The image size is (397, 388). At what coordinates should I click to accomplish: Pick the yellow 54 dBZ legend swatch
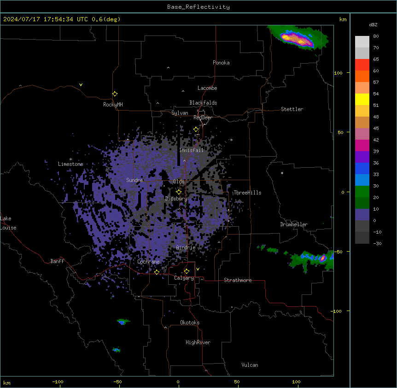[362, 99]
